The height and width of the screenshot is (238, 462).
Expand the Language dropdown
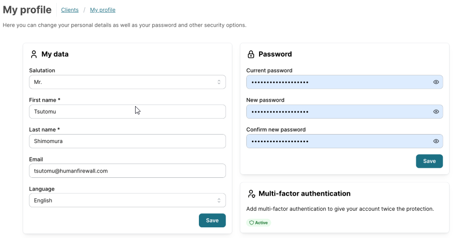click(127, 201)
